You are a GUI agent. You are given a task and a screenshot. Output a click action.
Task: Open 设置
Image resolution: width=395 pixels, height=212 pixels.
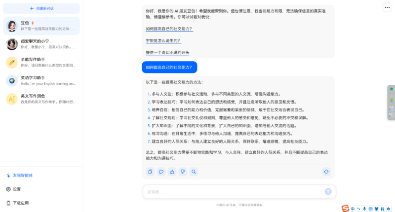click(x=14, y=189)
